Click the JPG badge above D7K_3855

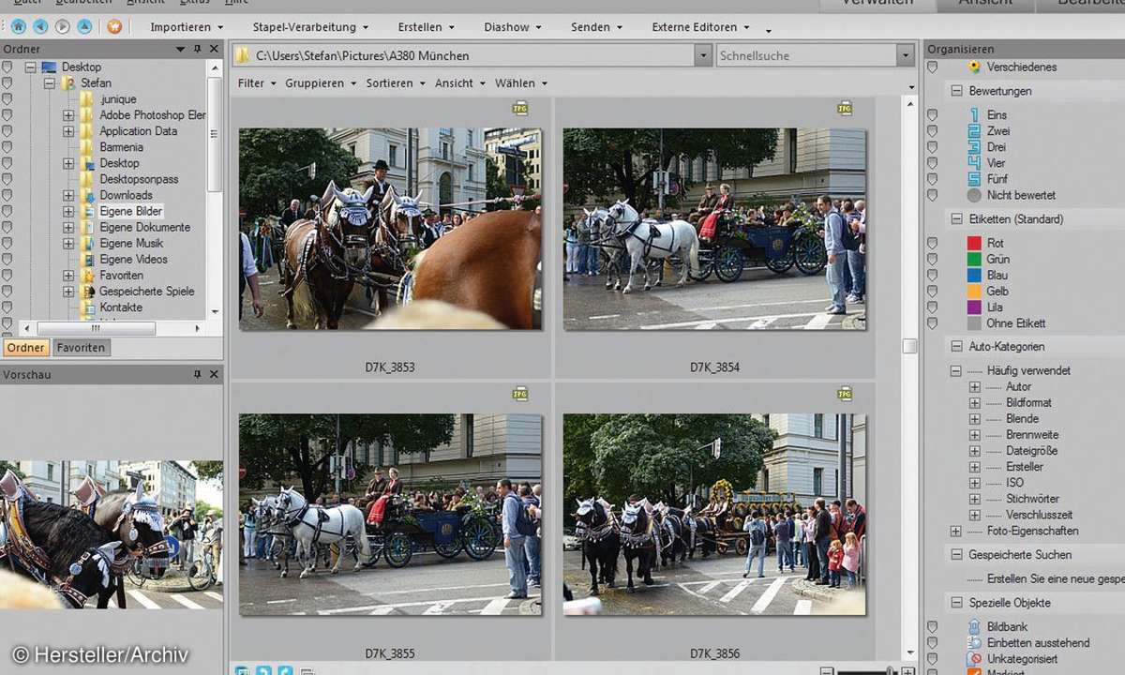520,394
